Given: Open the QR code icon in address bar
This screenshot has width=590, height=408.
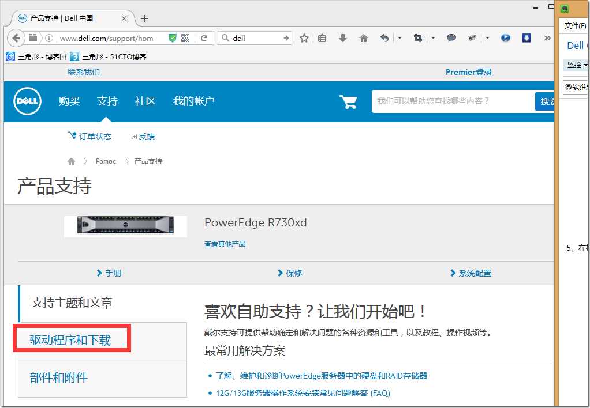Looking at the screenshot, I should (185, 38).
